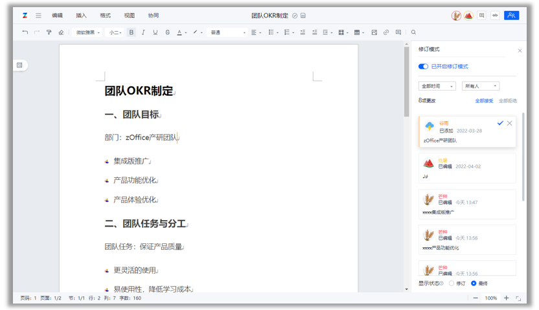The width and height of the screenshot is (539, 310).
Task: Toggle strikethrough formatting
Action: tap(167, 32)
